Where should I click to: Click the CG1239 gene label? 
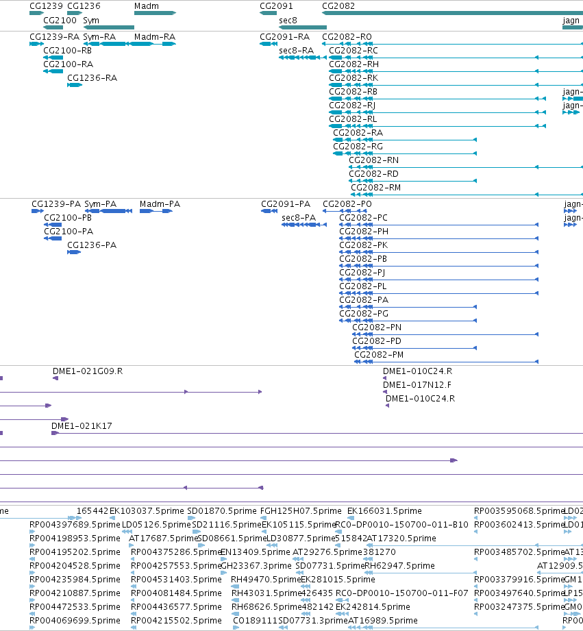(x=47, y=6)
